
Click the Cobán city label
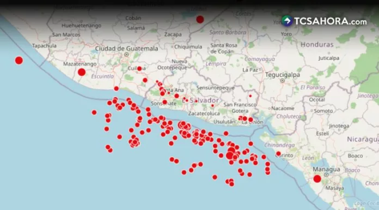tap(133, 18)
